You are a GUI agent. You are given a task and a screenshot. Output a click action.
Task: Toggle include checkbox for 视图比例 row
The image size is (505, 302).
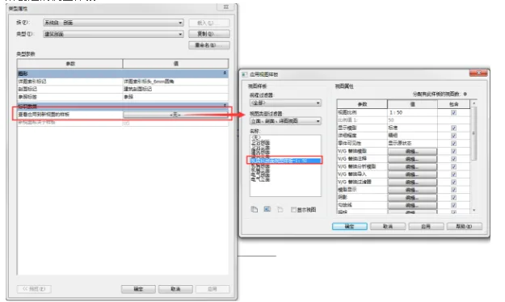(x=454, y=113)
